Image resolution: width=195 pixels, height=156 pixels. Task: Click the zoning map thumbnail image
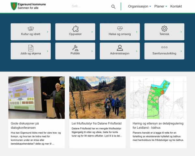[x=158, y=97]
